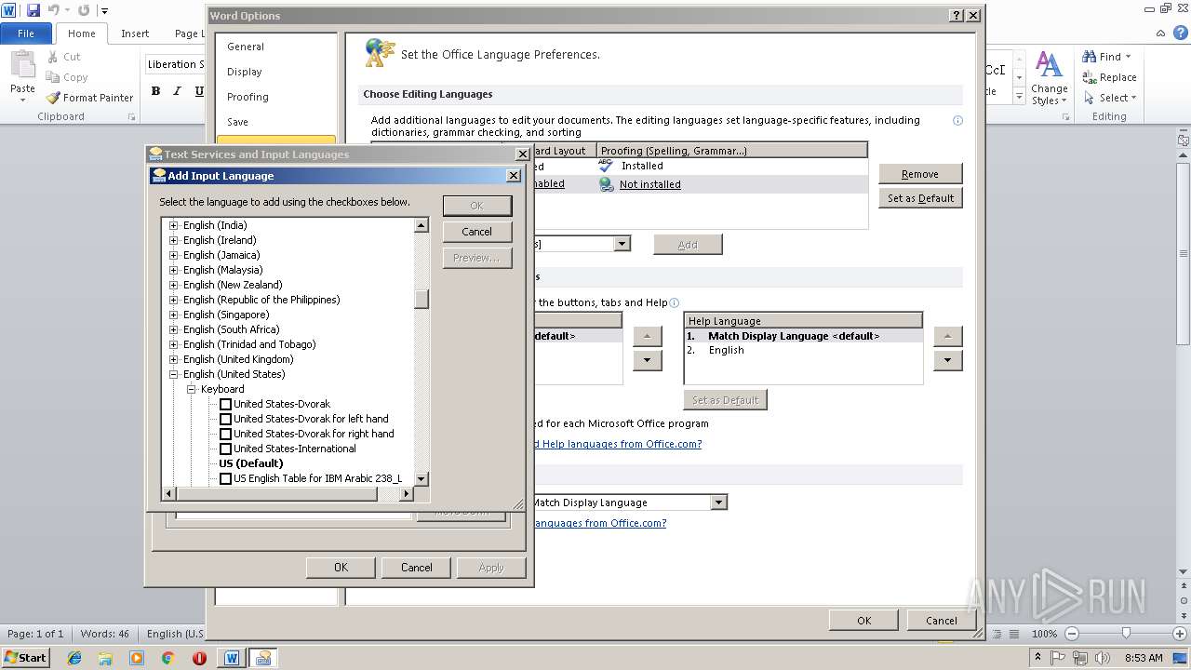This screenshot has height=670, width=1191.
Task: Click Set as Default editing language button
Action: (920, 198)
